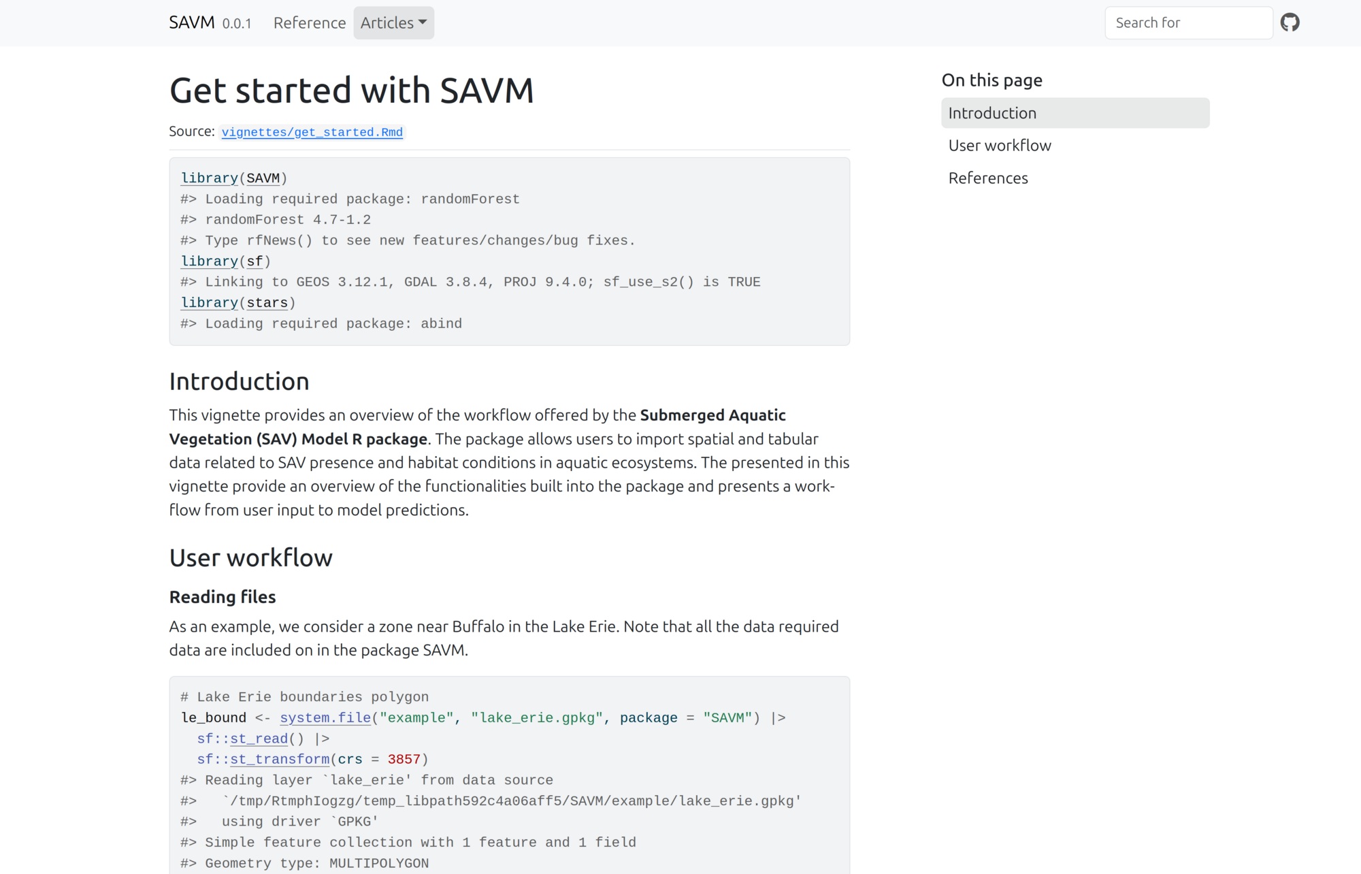Viewport: 1361px width, 874px height.
Task: Open st_transform function documentation link
Action: (x=280, y=760)
